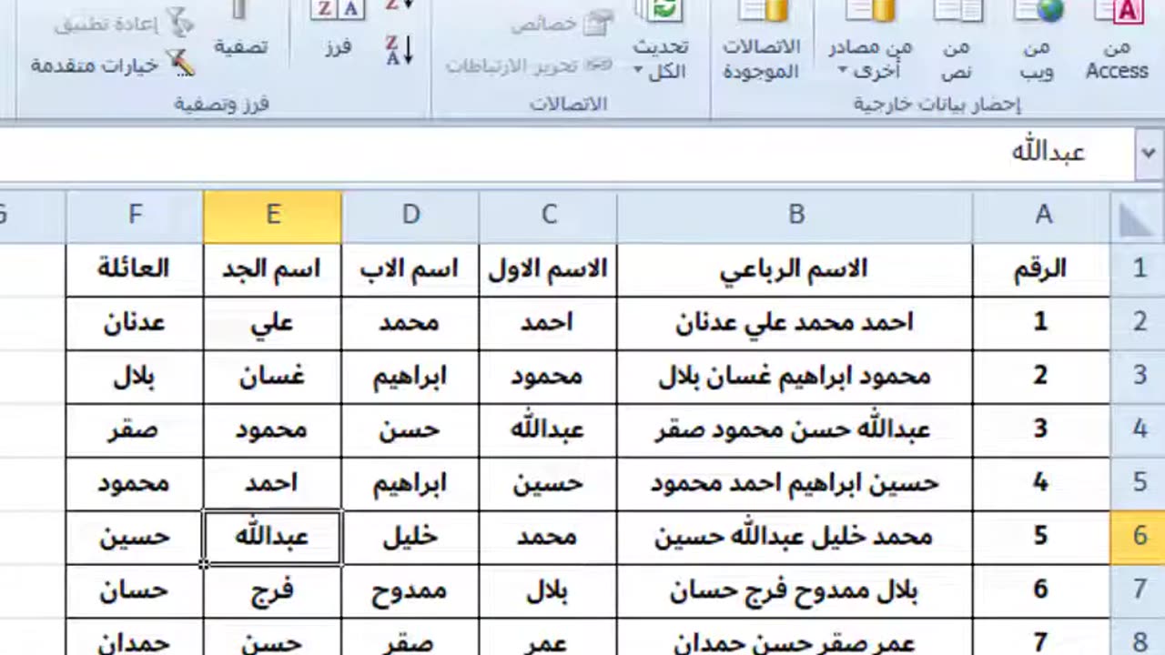Screen dimensions: 1165x655
Task: Select the cell ممدوح in column D
Action: [x=410, y=591]
